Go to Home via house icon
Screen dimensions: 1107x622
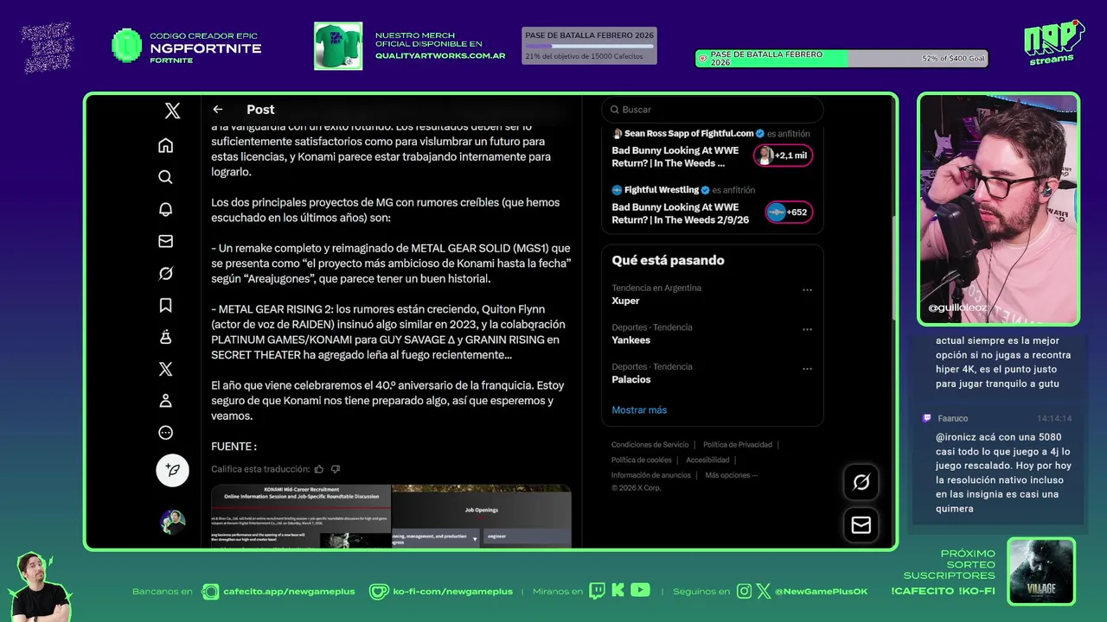click(x=165, y=145)
